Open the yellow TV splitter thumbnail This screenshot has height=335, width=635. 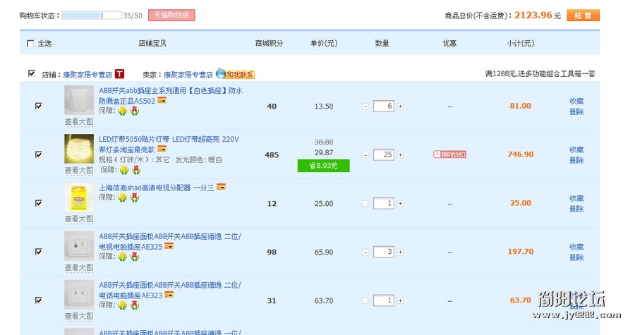click(x=79, y=197)
